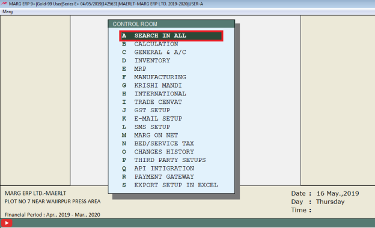375x228 pixels.
Task: Select TRADE CENVAT option
Action: click(x=158, y=102)
